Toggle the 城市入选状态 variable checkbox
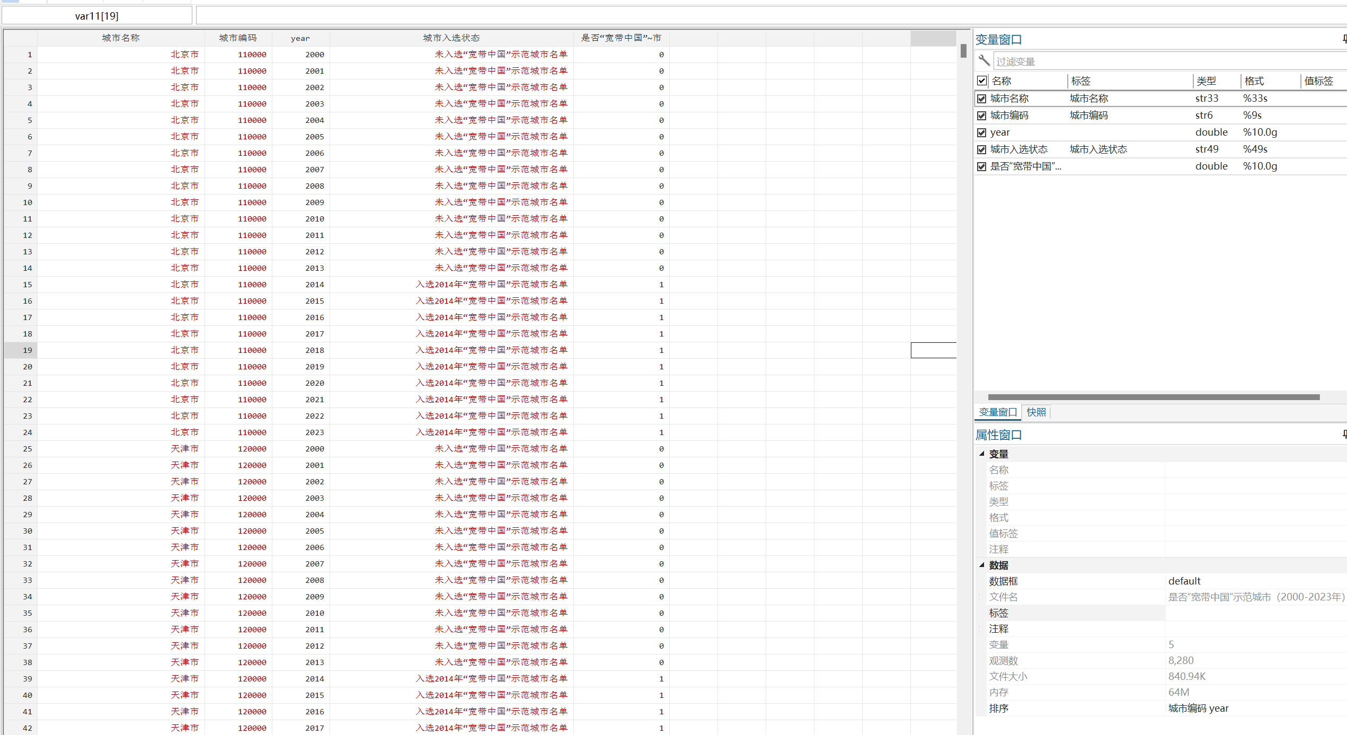Viewport: 1347px width, 735px height. [x=982, y=149]
